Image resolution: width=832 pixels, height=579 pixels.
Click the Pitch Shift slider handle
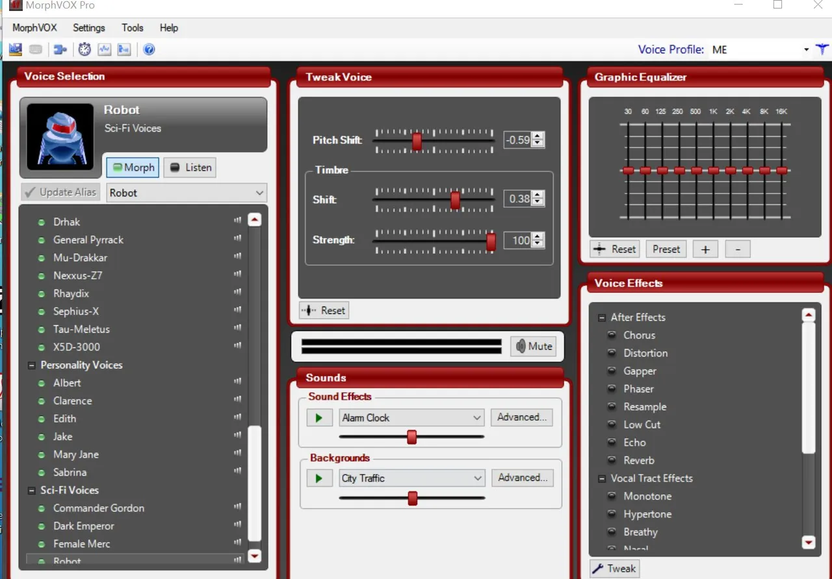417,141
